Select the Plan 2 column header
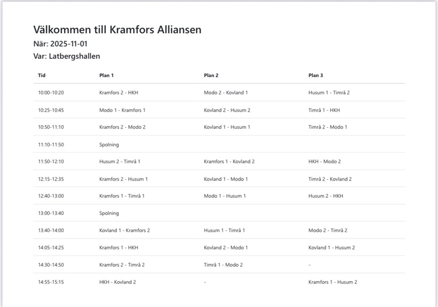Screen dimensions: 438x307 click(211, 75)
